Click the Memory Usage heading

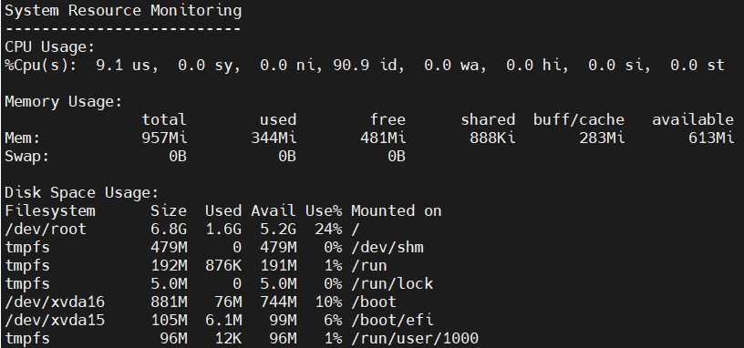click(64, 102)
